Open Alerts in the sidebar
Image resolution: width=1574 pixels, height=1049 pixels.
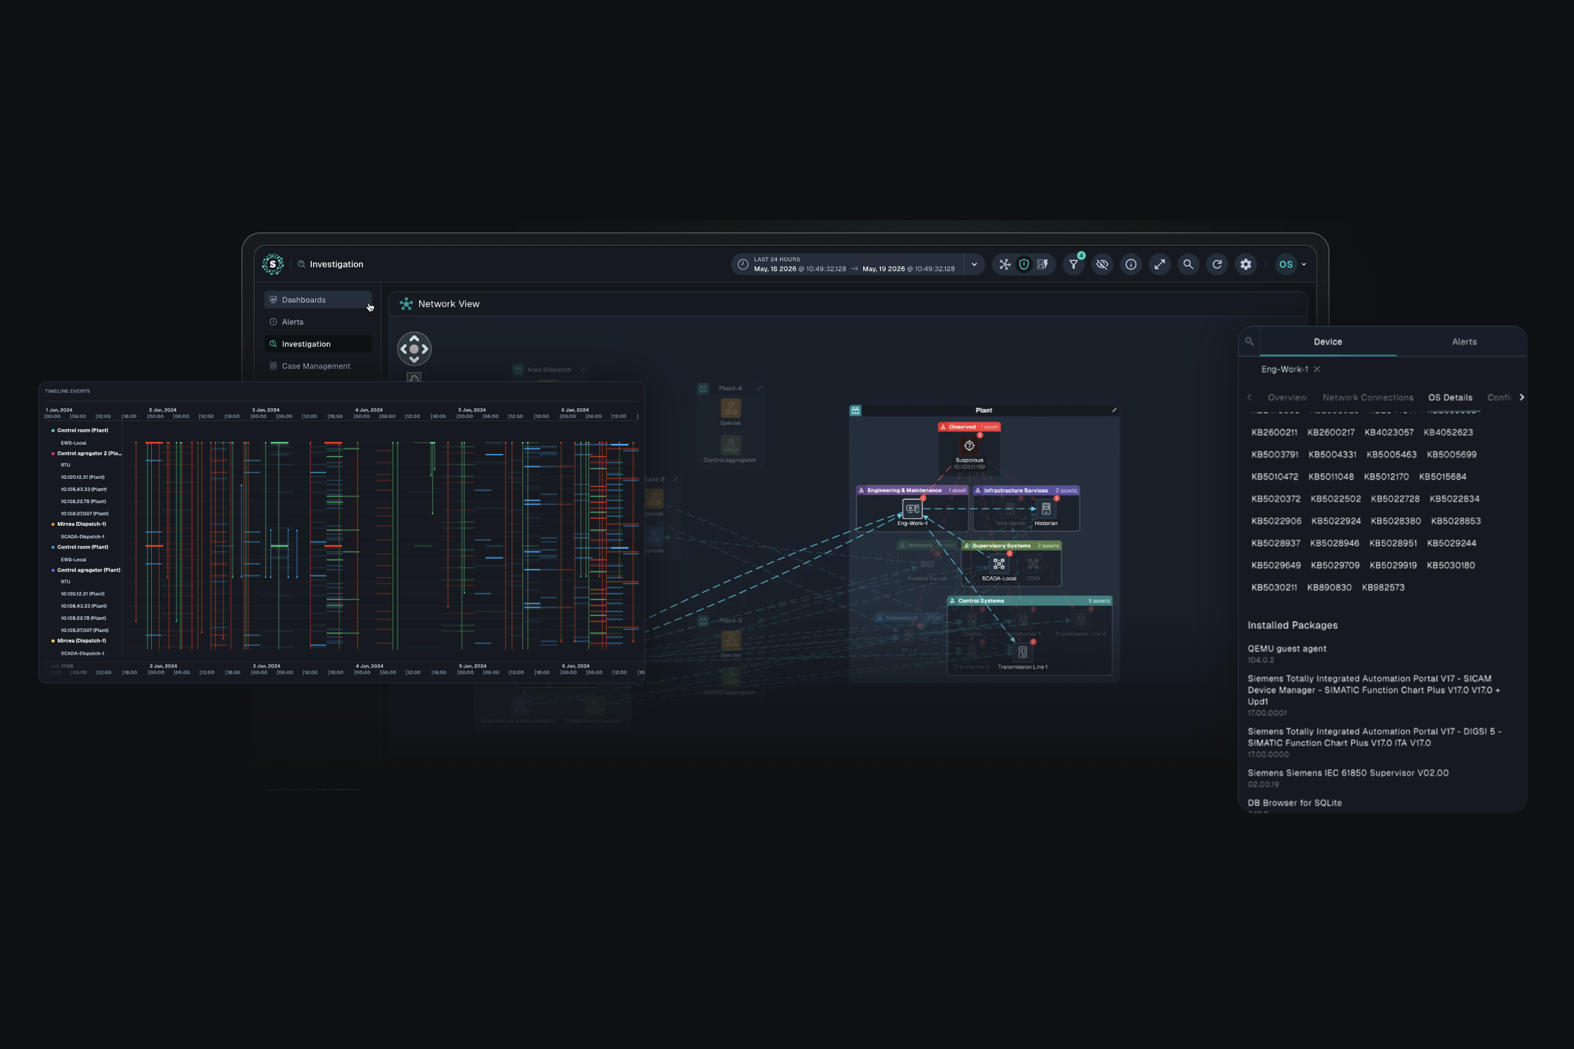pos(318,322)
